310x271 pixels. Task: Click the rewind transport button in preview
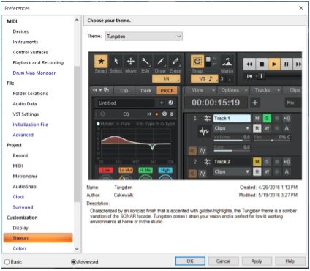[x=249, y=64]
